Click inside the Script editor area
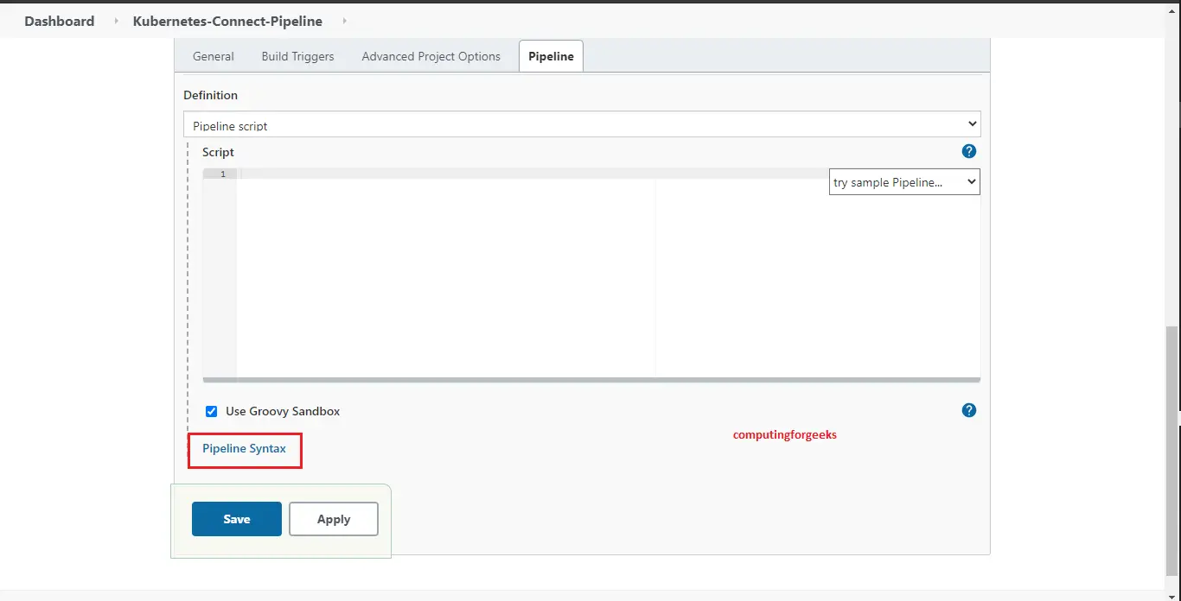1181x601 pixels. [x=445, y=276]
